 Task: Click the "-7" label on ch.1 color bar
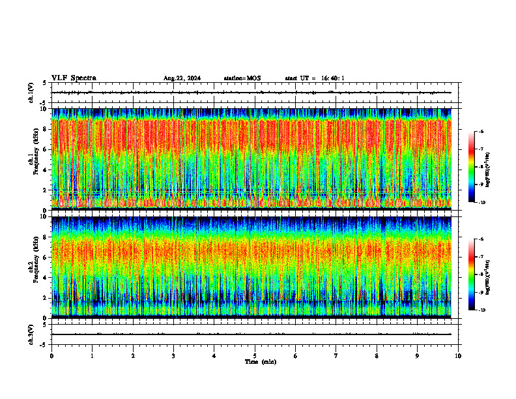pos(481,149)
